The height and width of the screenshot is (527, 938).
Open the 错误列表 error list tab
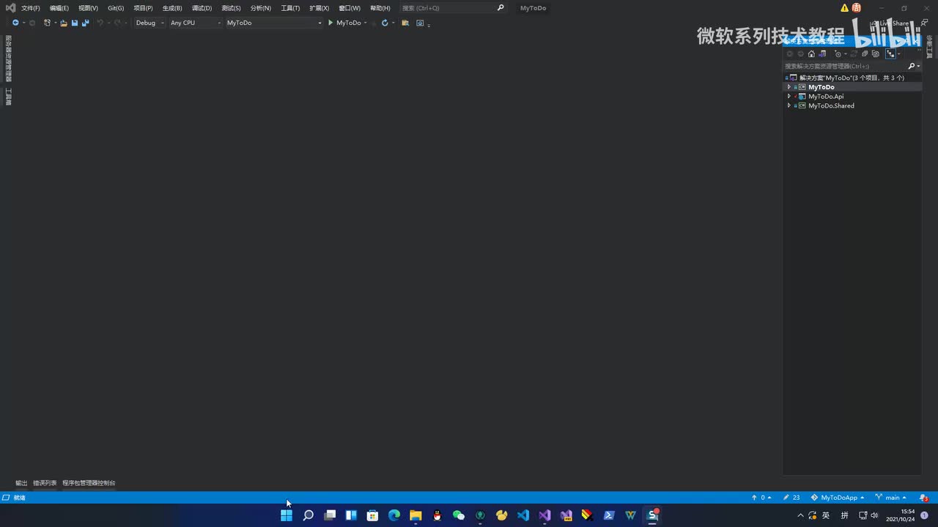pos(45,483)
